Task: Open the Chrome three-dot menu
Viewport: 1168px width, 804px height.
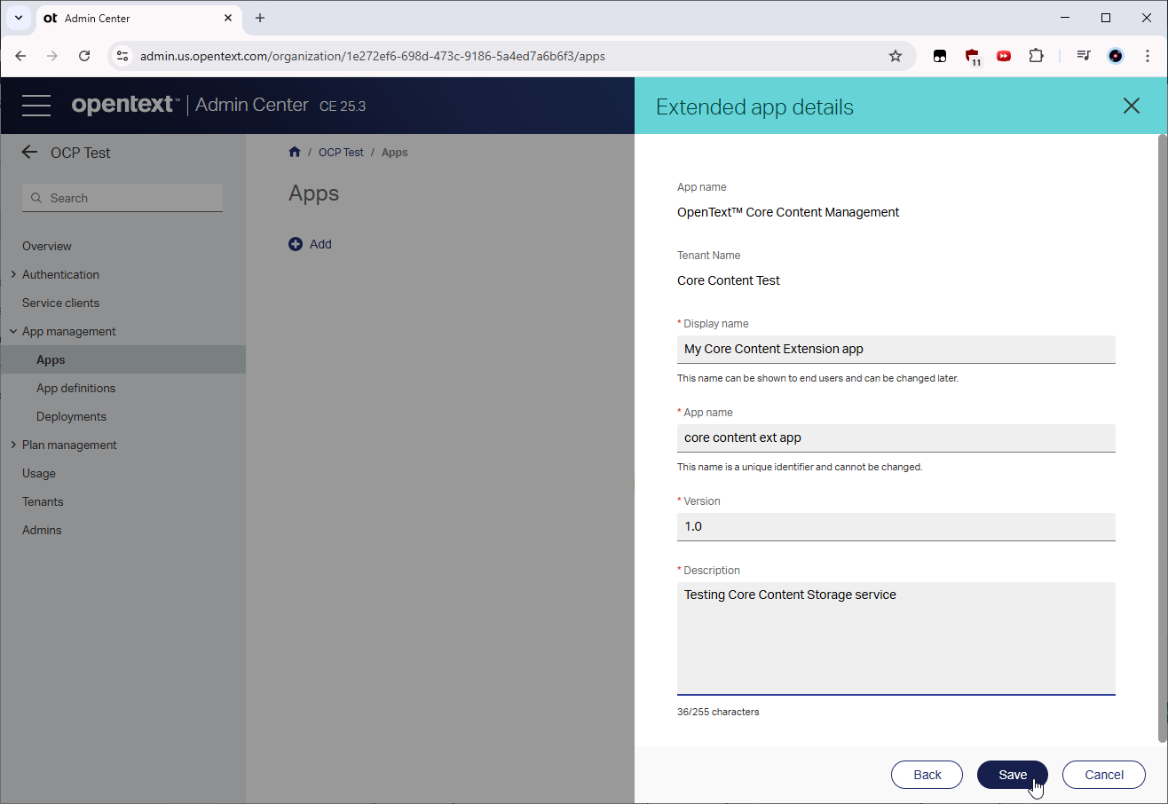Action: [1148, 56]
